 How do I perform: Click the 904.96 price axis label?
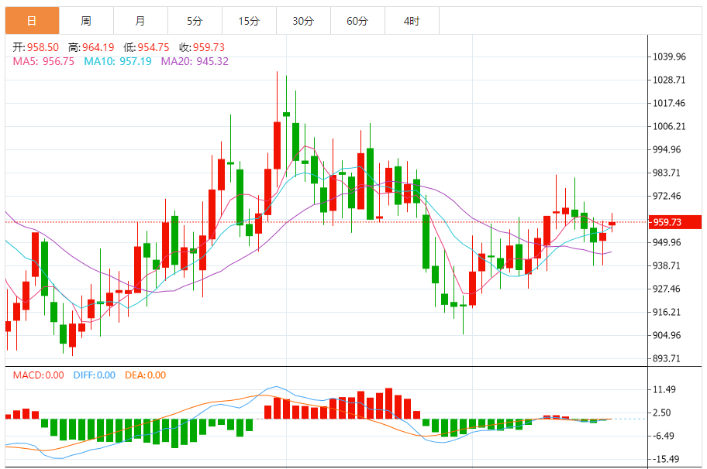coord(667,335)
